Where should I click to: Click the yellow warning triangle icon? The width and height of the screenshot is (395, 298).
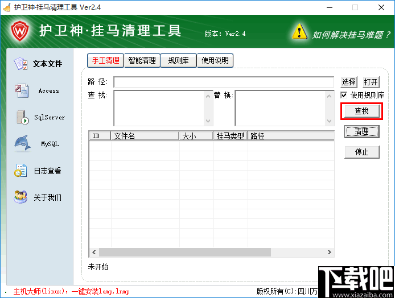(299, 32)
